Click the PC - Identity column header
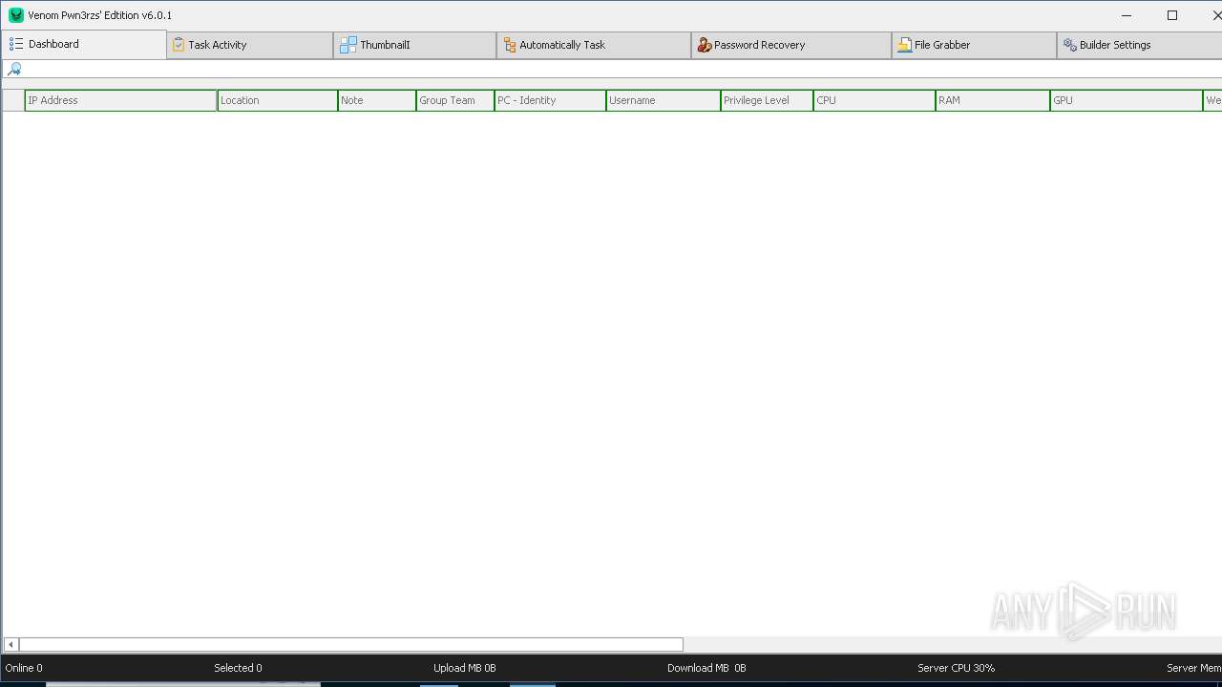 pyautogui.click(x=550, y=100)
